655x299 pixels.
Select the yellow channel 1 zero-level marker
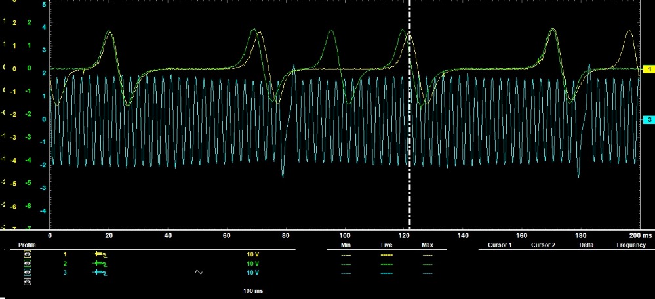tap(646, 69)
